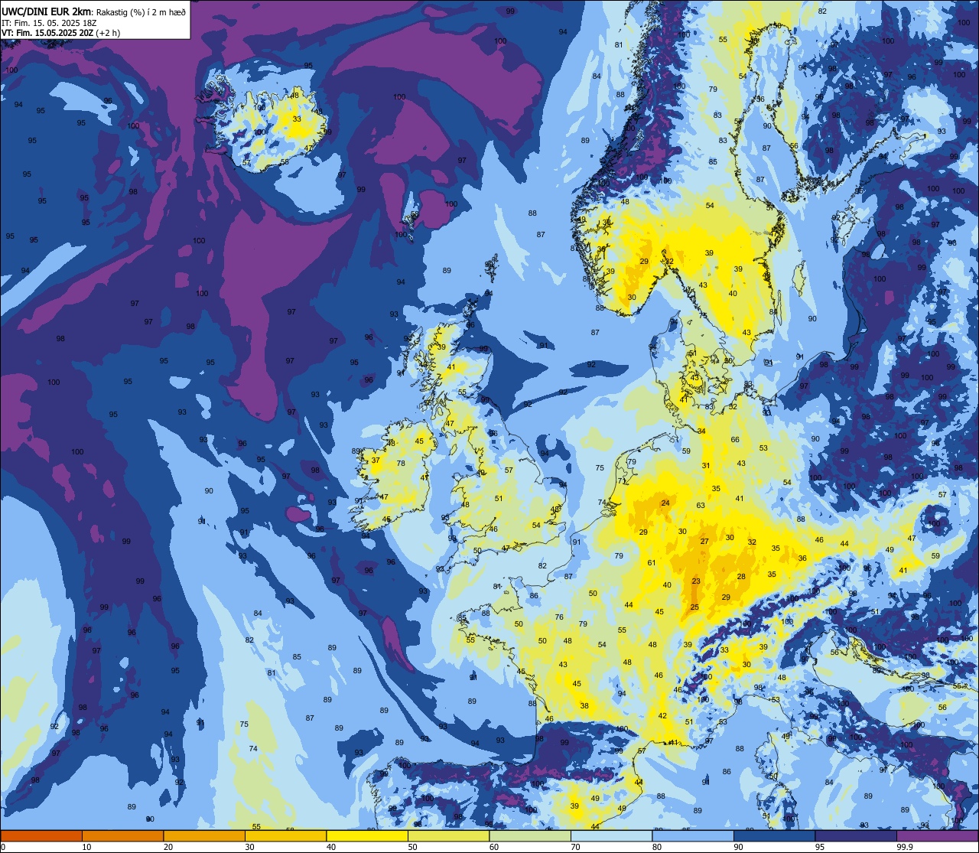Select the legend swatch between 50 and 60
Image resolution: width=979 pixels, height=853 pixels.
[x=448, y=836]
